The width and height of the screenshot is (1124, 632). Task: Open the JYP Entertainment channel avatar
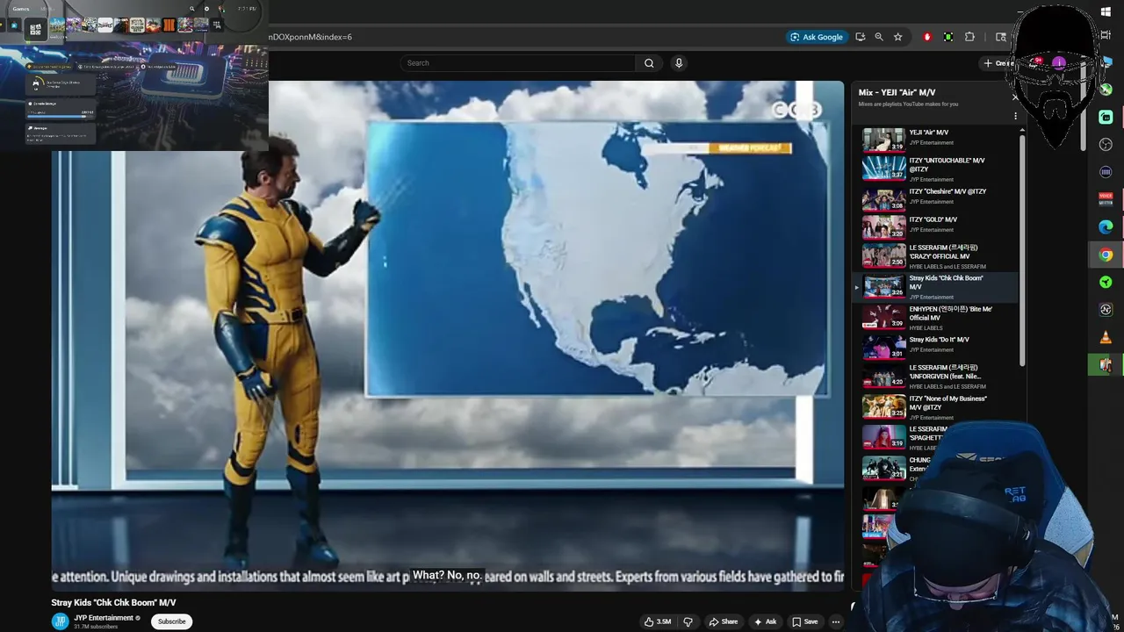[60, 621]
